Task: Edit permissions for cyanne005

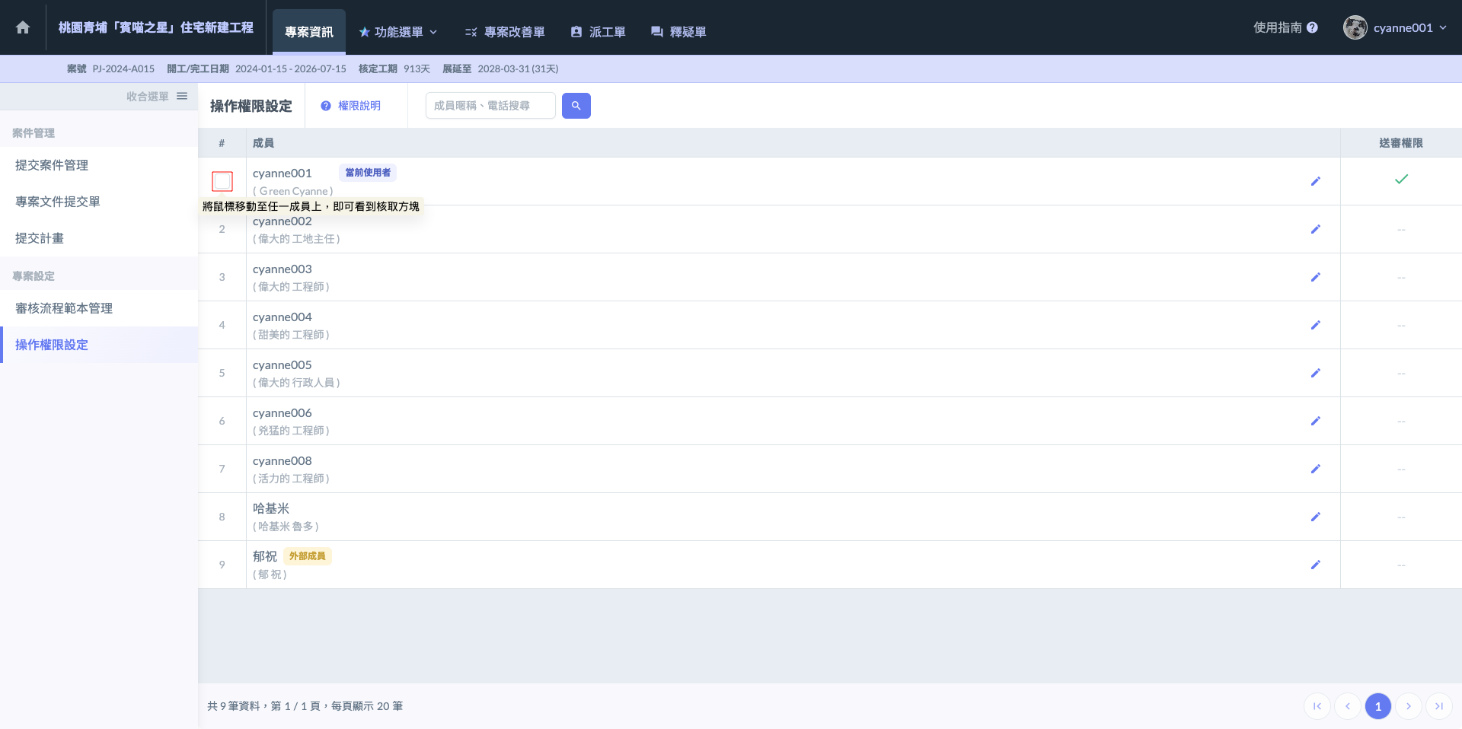Action: (1315, 373)
